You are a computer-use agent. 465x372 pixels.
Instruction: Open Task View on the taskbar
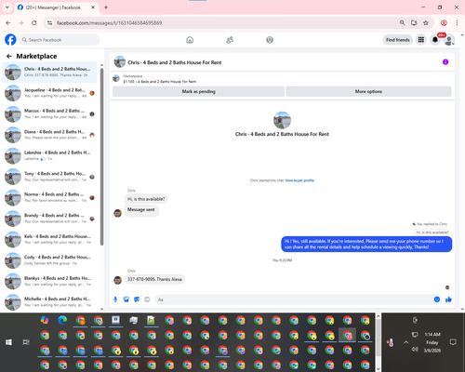pyautogui.click(x=26, y=342)
